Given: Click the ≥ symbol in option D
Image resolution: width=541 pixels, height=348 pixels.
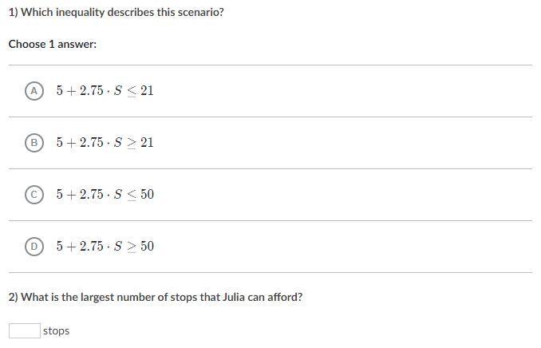Looking at the screenshot, I should 132,247.
